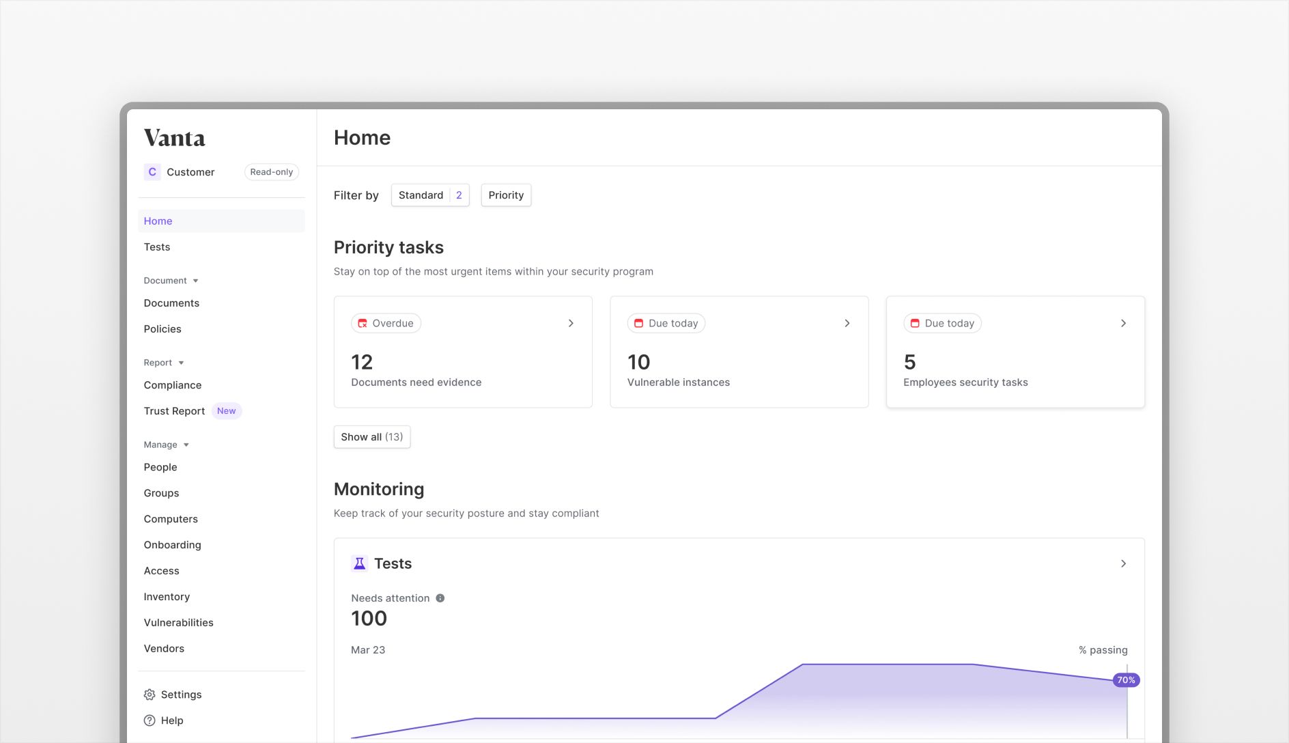Image resolution: width=1289 pixels, height=743 pixels.
Task: Select the Customer avatar icon
Action: click(152, 172)
